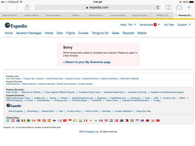Viewport: 195px width, 146px height.
Task: Open the About Expedia footer link
Action: [x=16, y=111]
